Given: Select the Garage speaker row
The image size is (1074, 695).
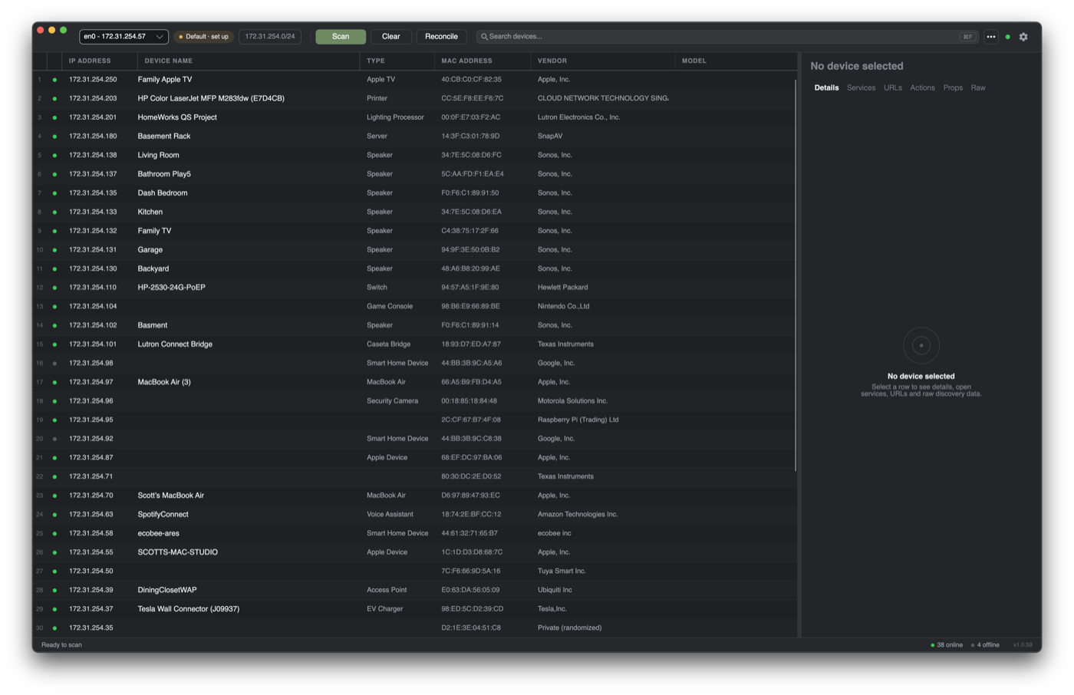Looking at the screenshot, I should (414, 250).
